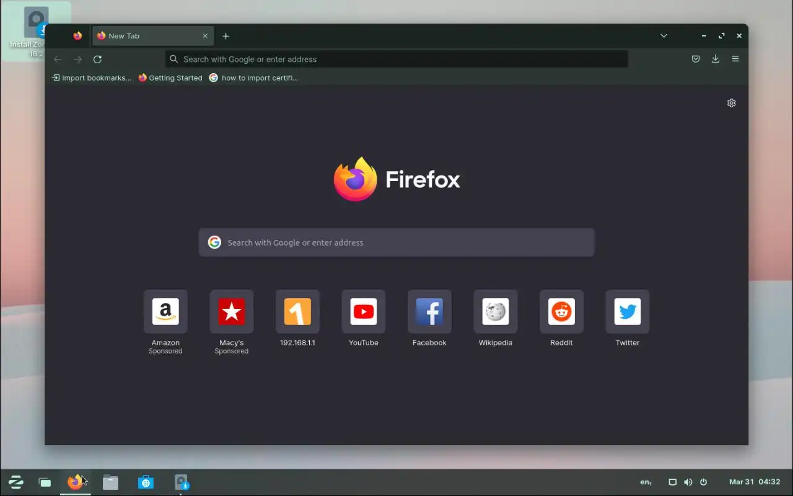Reload the current page
Viewport: 793px width, 496px height.
(97, 60)
